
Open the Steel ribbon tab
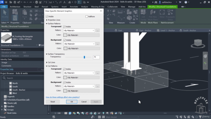pos(37,7)
